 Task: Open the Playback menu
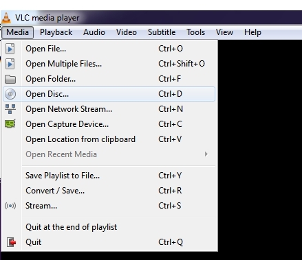[x=56, y=32]
